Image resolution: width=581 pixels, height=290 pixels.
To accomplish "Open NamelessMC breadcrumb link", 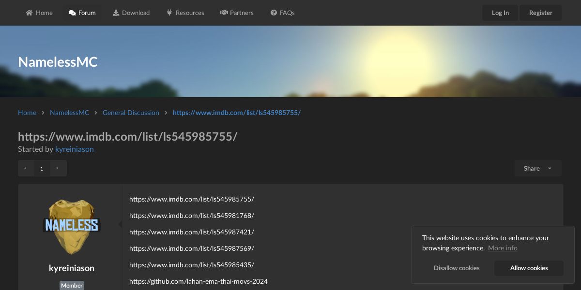I will pos(70,113).
